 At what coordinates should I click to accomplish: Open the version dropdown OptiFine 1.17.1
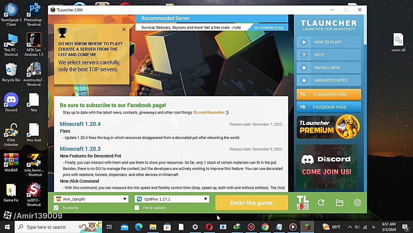tap(172, 199)
